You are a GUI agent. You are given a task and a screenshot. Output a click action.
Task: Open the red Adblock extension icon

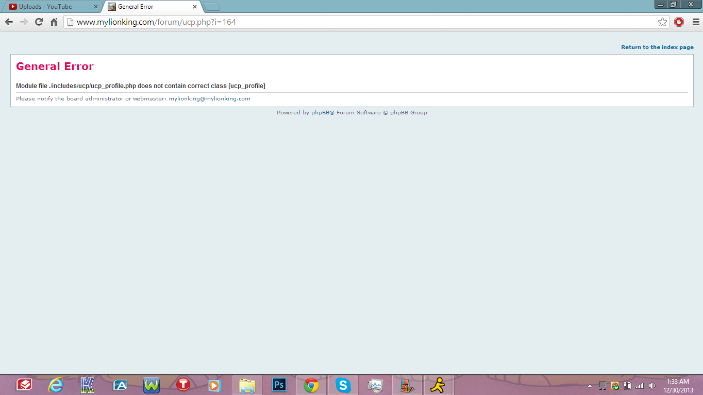679,22
